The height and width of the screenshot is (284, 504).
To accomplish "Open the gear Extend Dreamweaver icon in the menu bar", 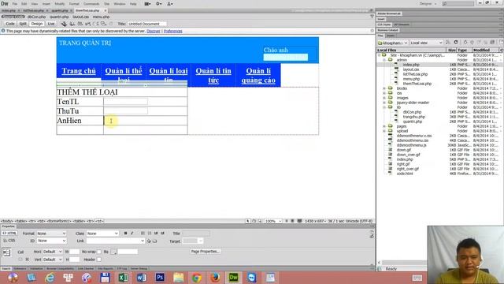I will tap(159, 4).
